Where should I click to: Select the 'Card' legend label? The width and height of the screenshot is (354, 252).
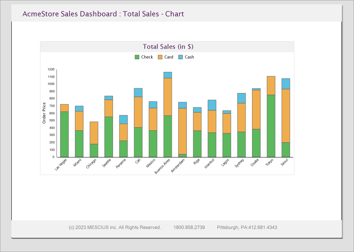(169, 57)
